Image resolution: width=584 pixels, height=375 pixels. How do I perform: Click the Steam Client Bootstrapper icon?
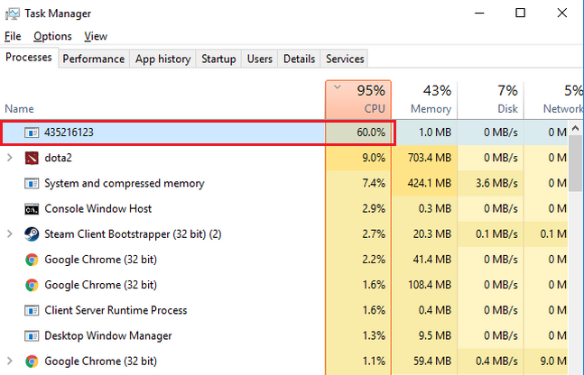click(31, 234)
